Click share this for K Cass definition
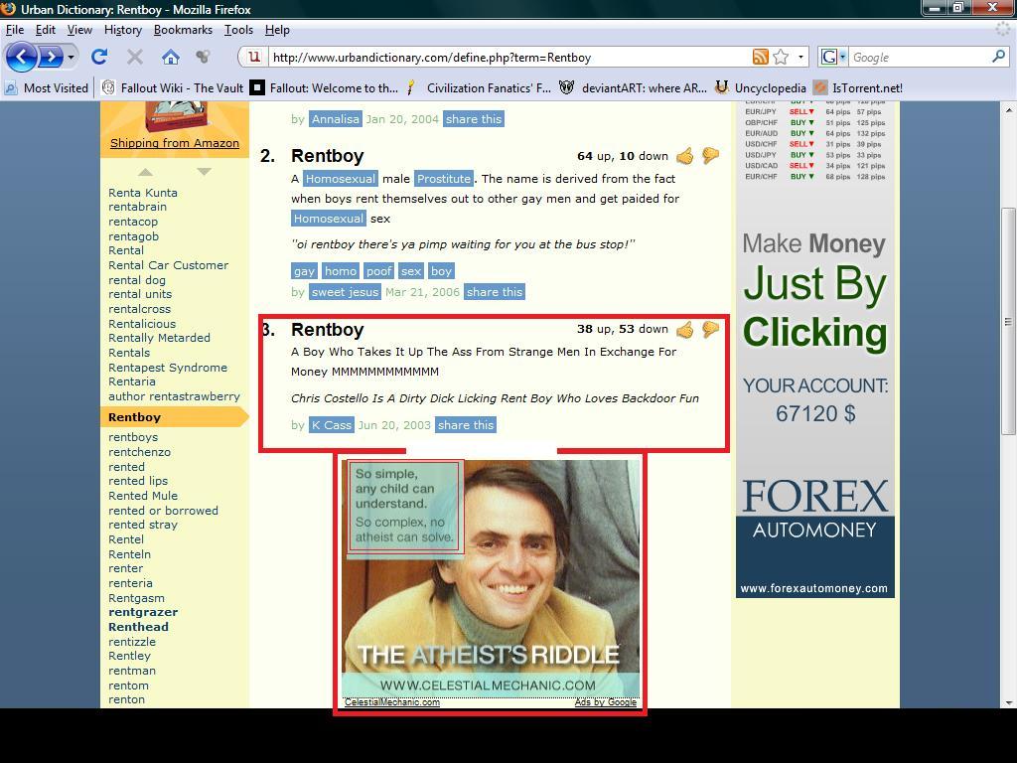Screen dimensions: 1017x763 click(466, 425)
